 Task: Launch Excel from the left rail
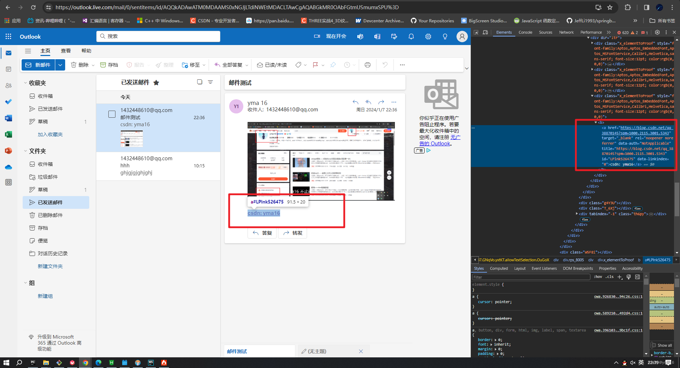pos(8,134)
